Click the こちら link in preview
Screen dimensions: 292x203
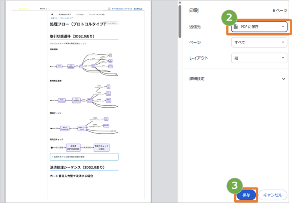(x=83, y=44)
